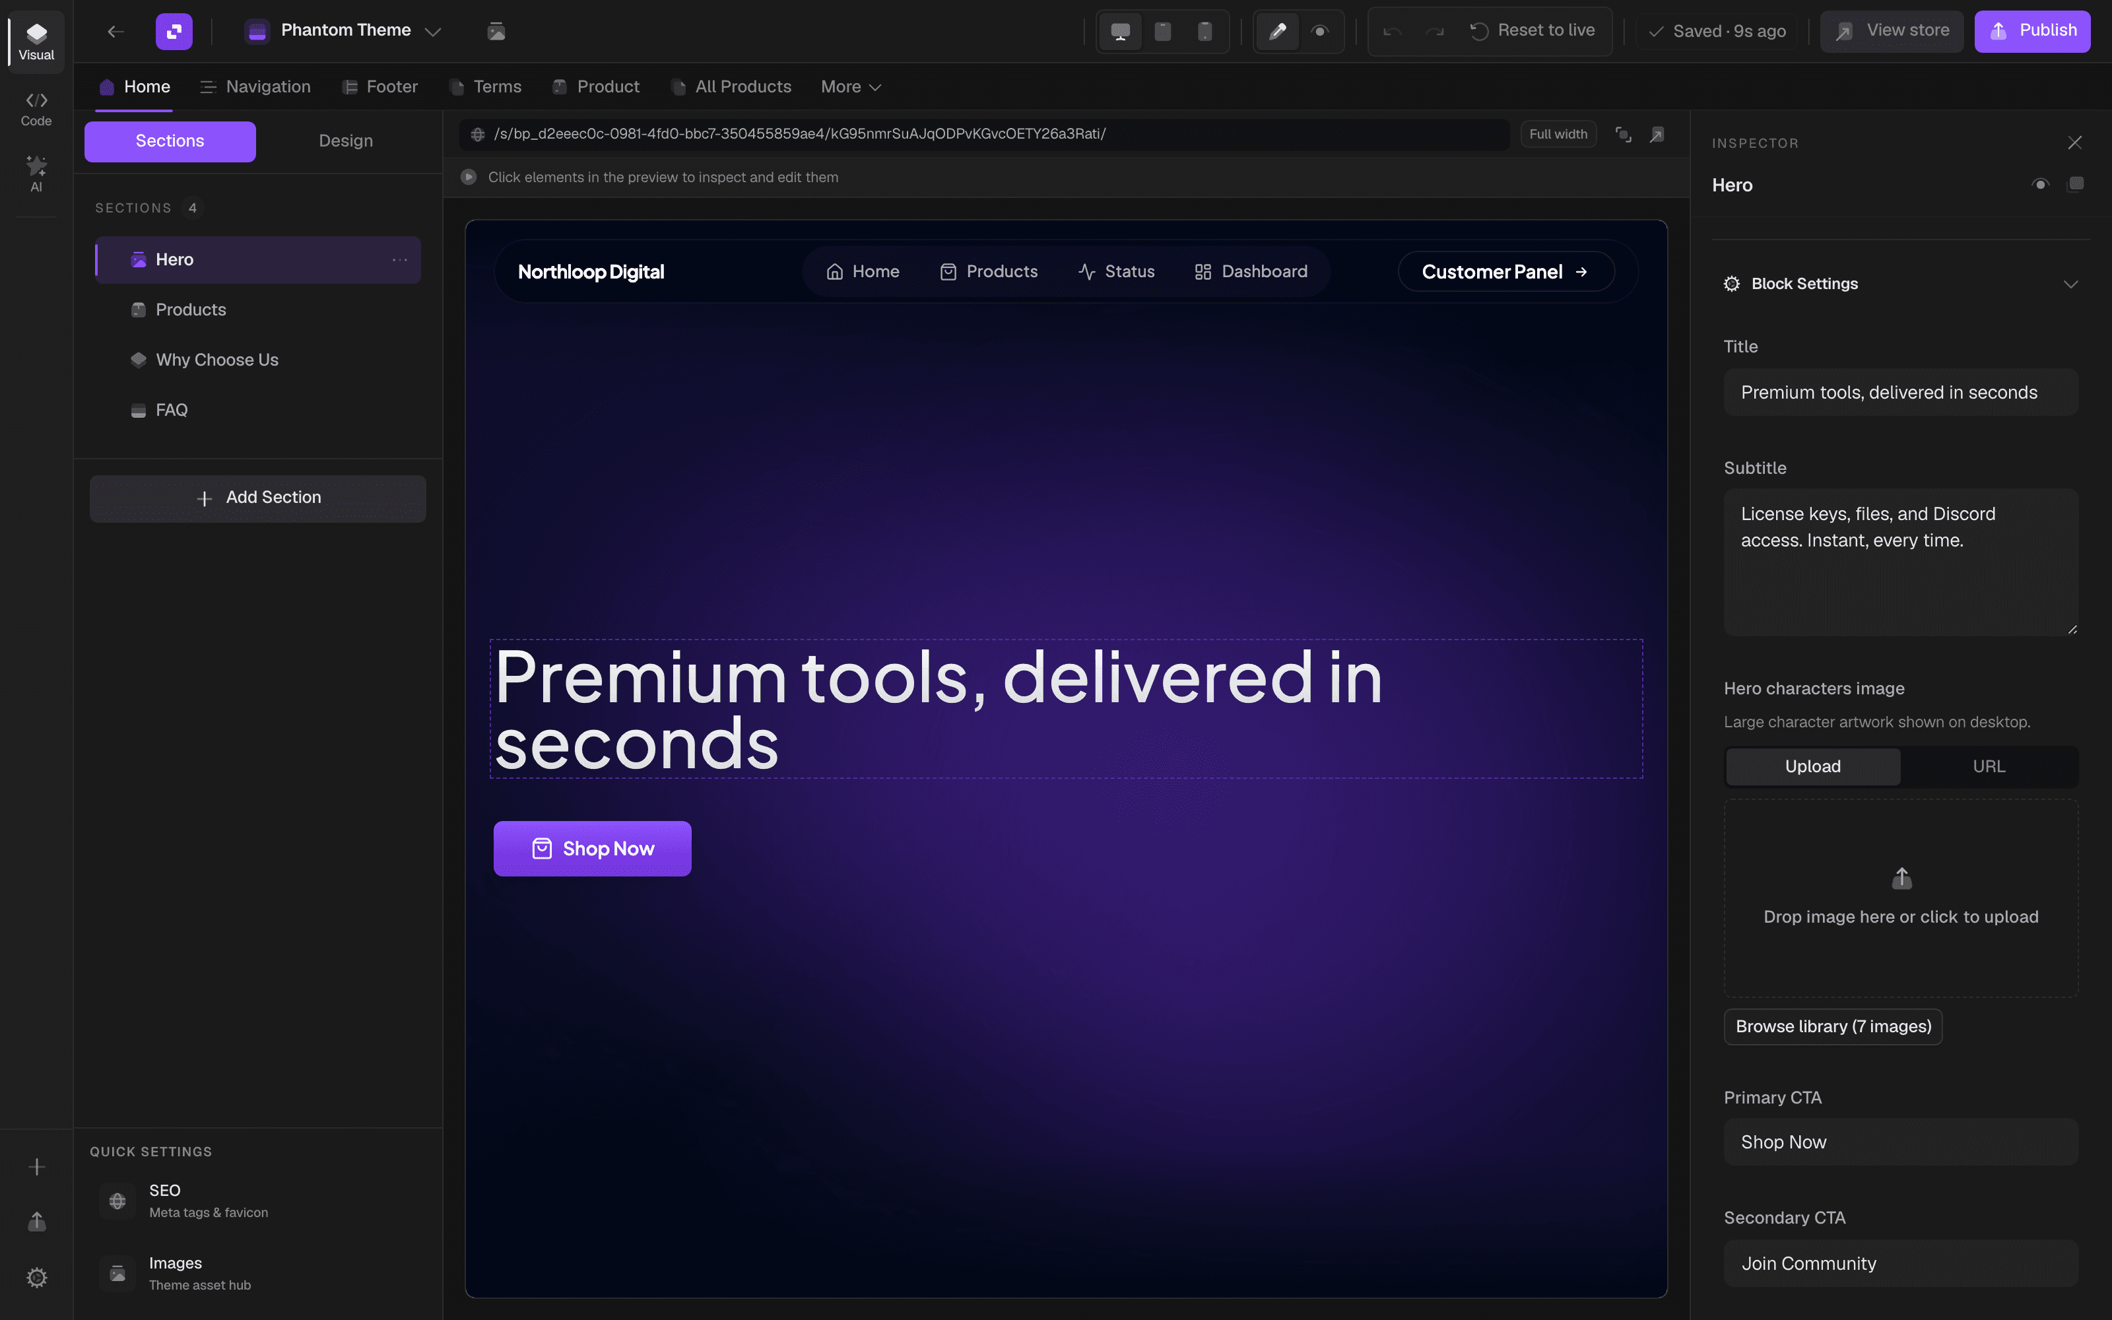Click Shop Now button in preview
The height and width of the screenshot is (1320, 2112).
click(593, 849)
